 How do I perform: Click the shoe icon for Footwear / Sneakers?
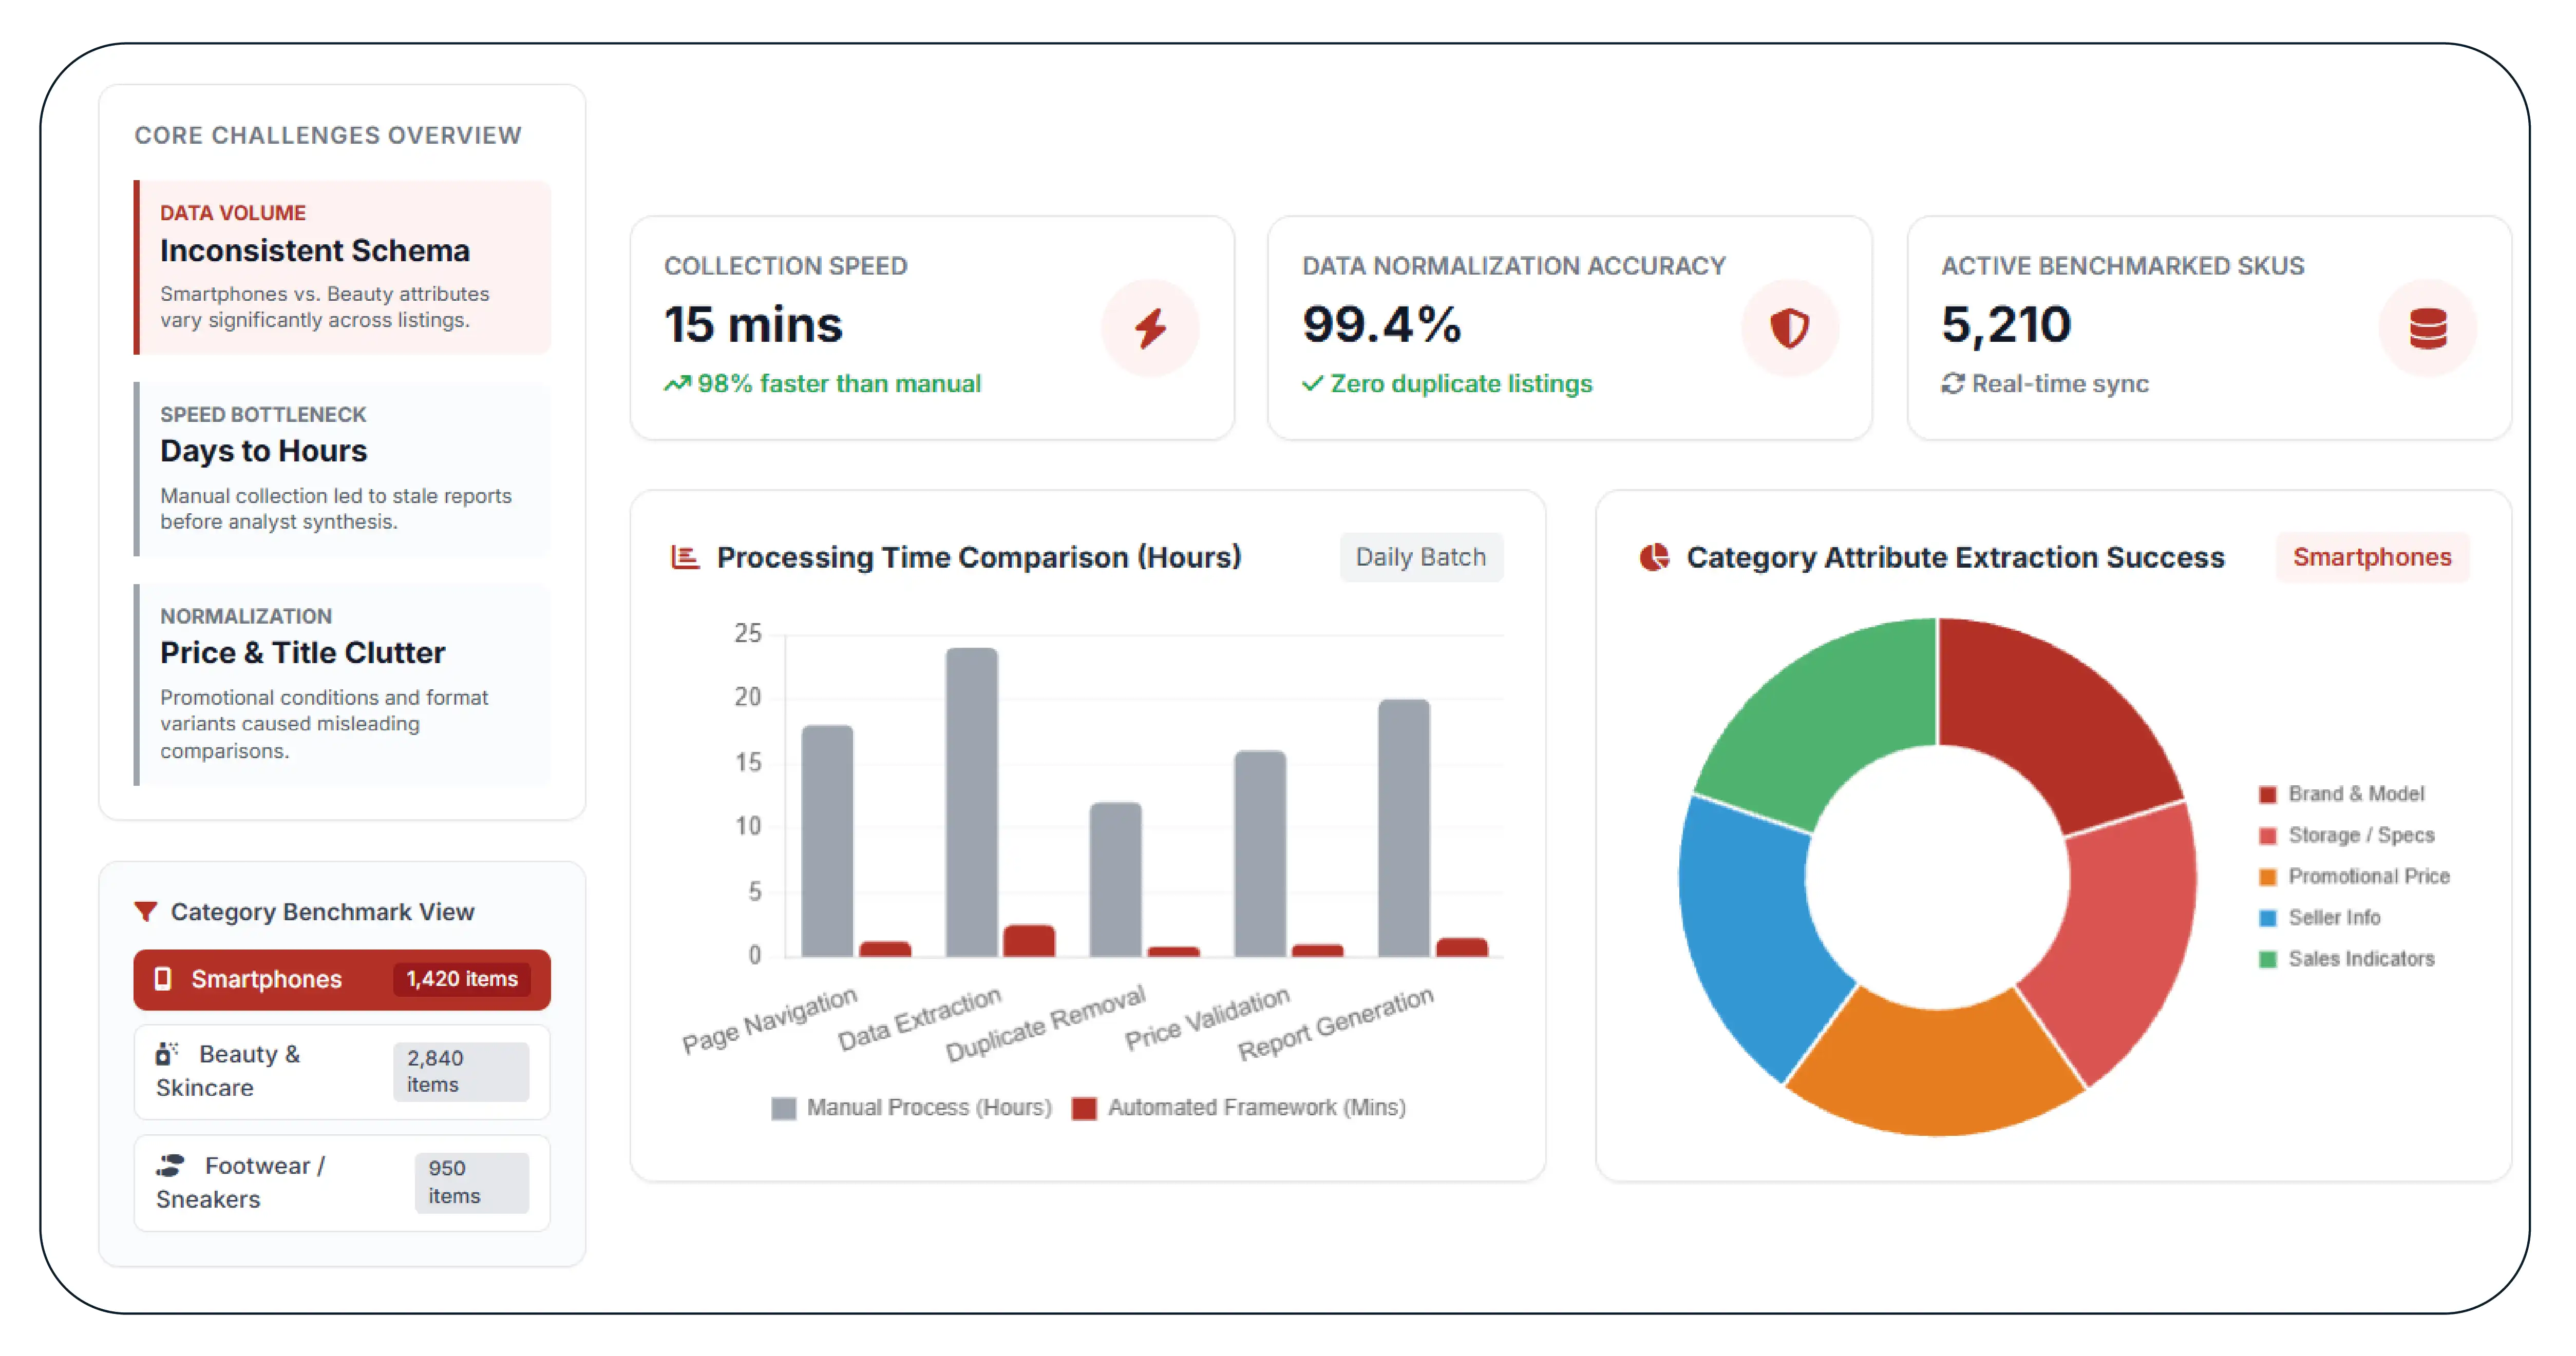[170, 1165]
